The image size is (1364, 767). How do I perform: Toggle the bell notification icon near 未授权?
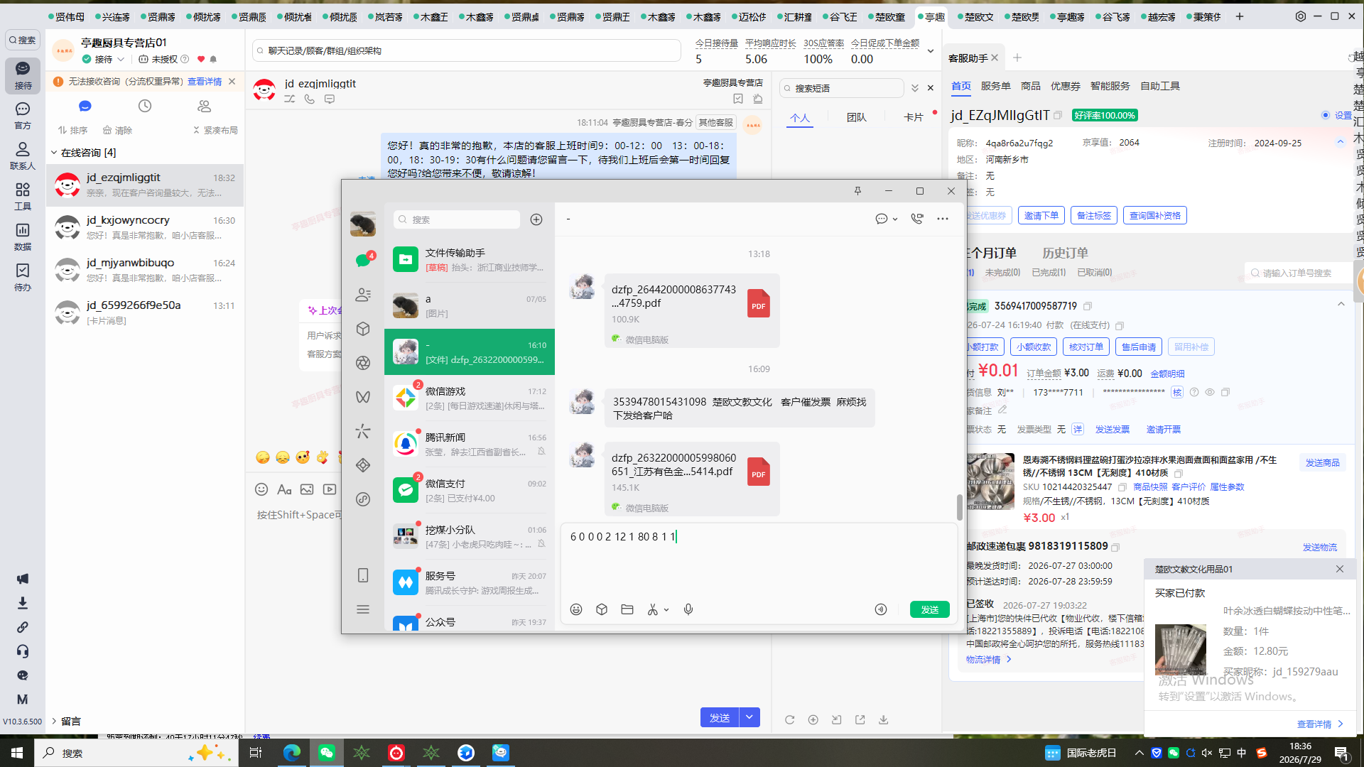[x=213, y=59]
